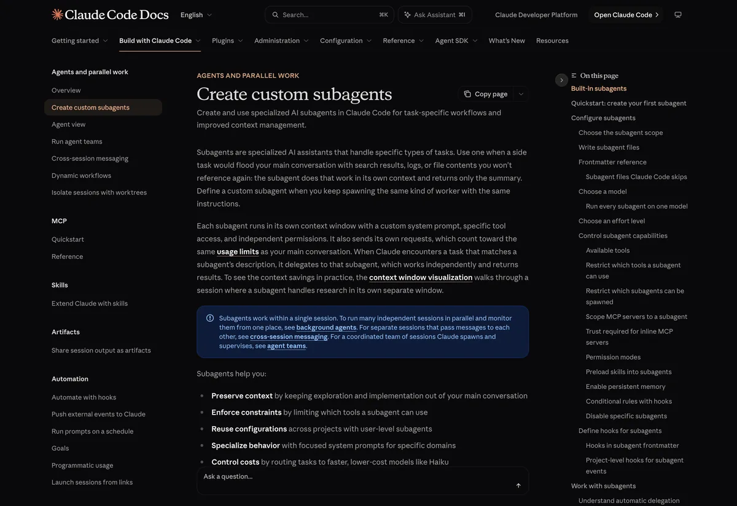The height and width of the screenshot is (506, 737).
Task: Open Cross-session messaging sidebar page
Action: click(x=90, y=158)
